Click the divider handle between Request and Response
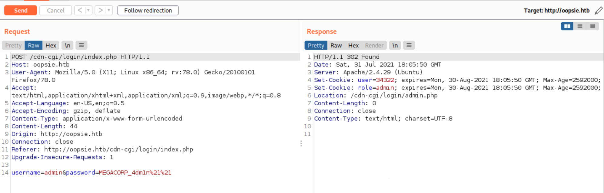Viewport: 604px width, 193px height. [301, 143]
